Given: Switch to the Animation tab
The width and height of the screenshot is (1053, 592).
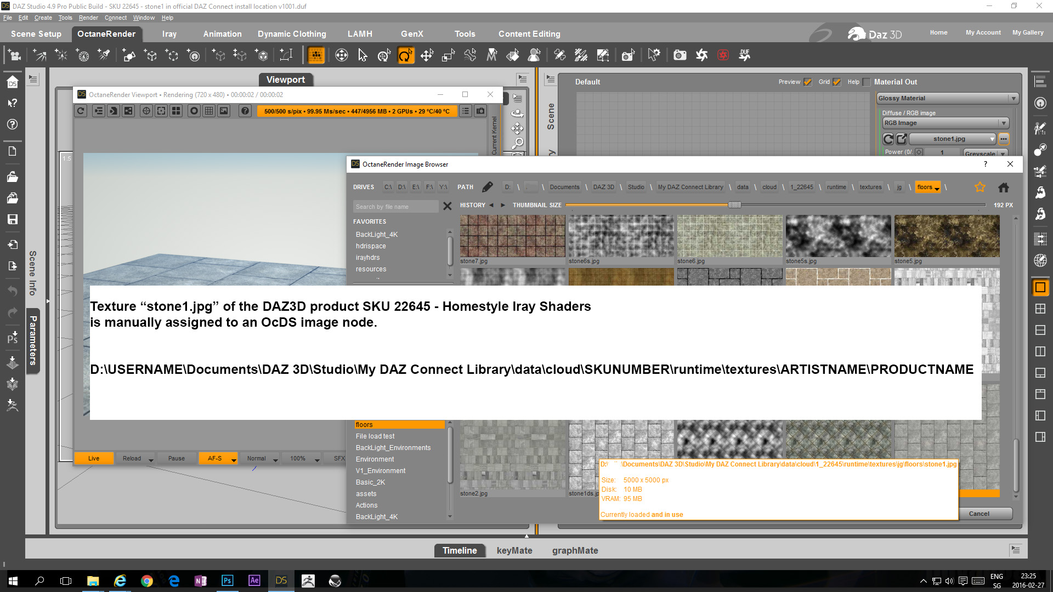Looking at the screenshot, I should click(x=222, y=34).
